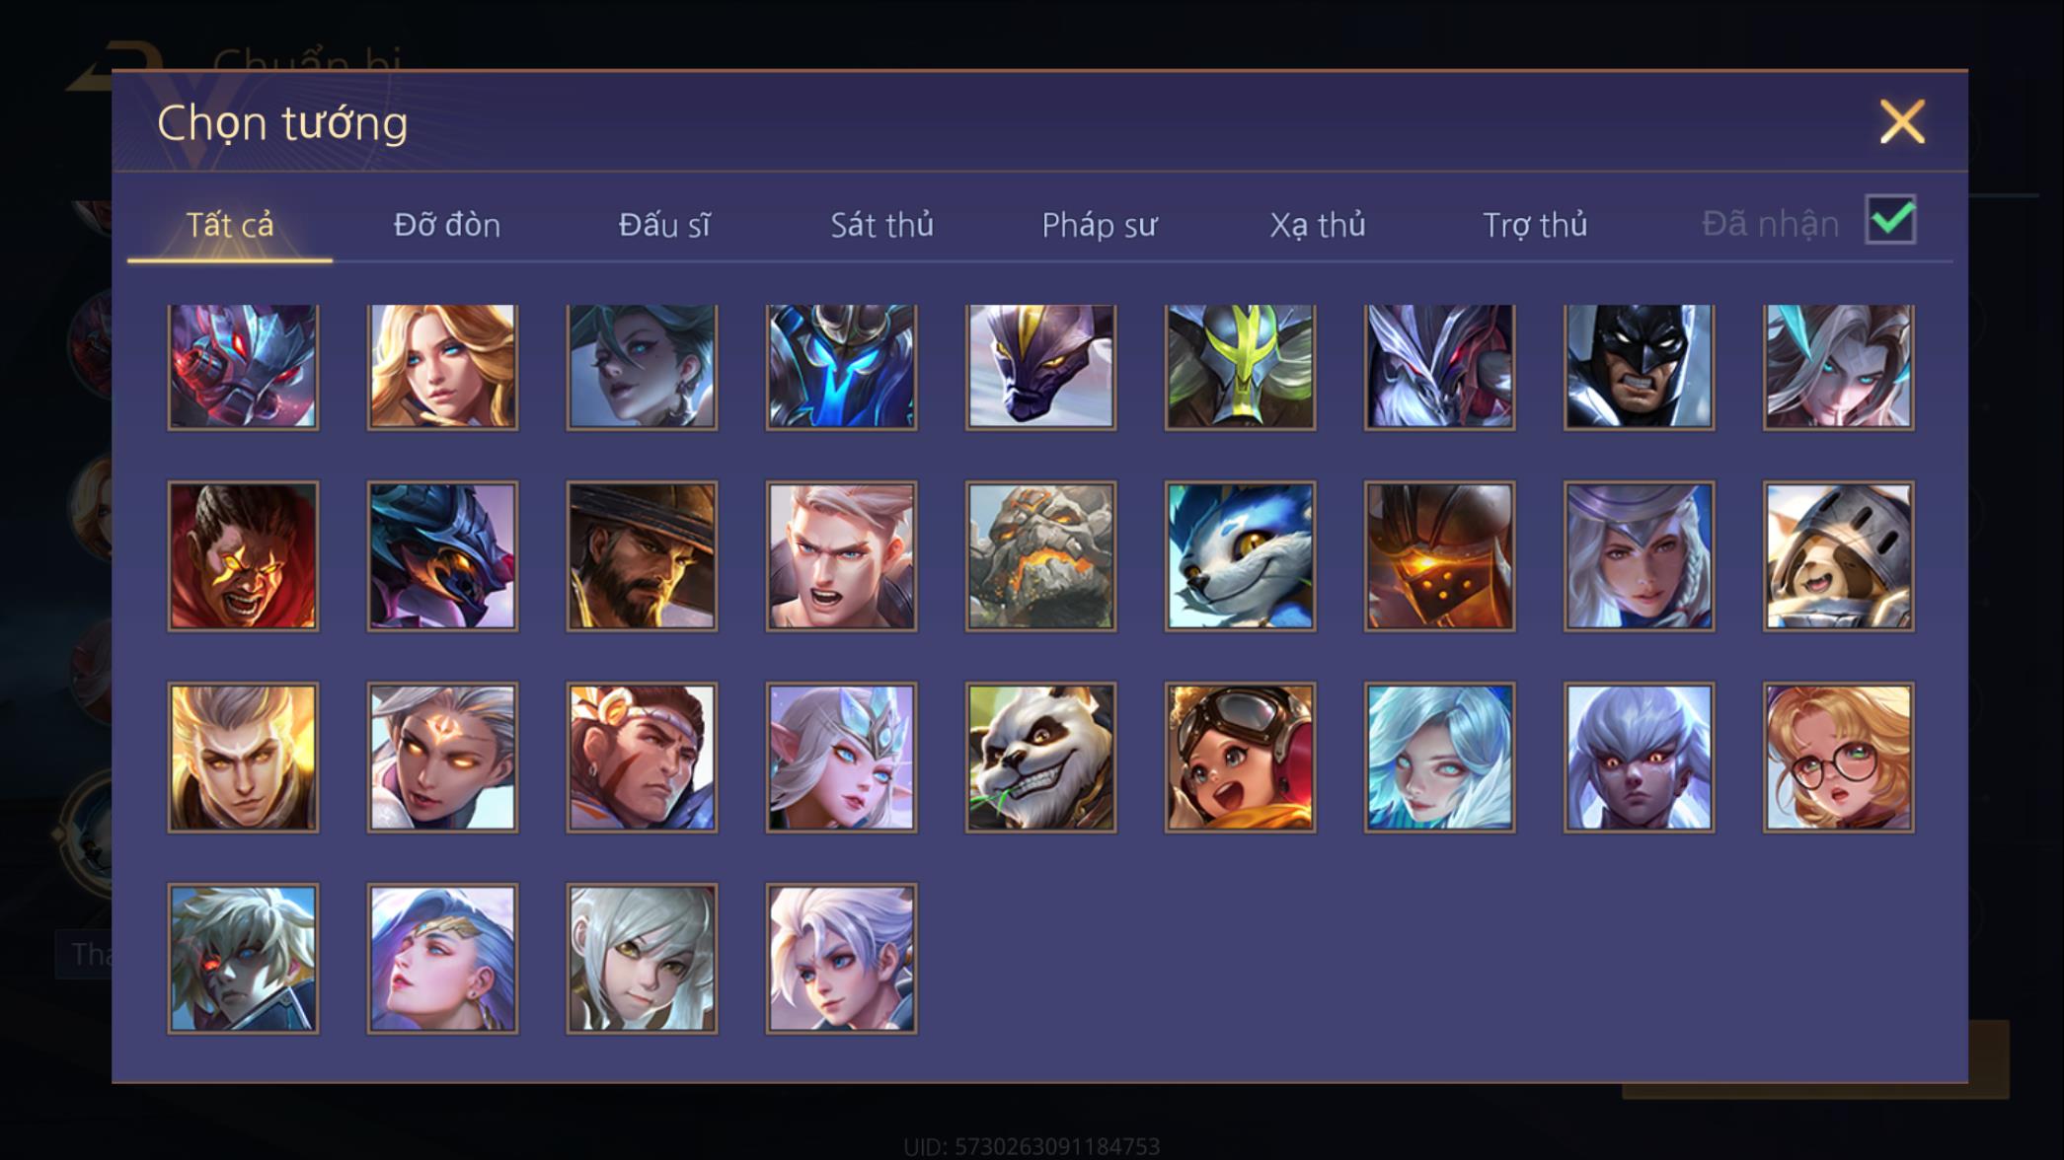The height and width of the screenshot is (1160, 2064).
Task: Select the cowboy hat bearded hero
Action: [642, 556]
